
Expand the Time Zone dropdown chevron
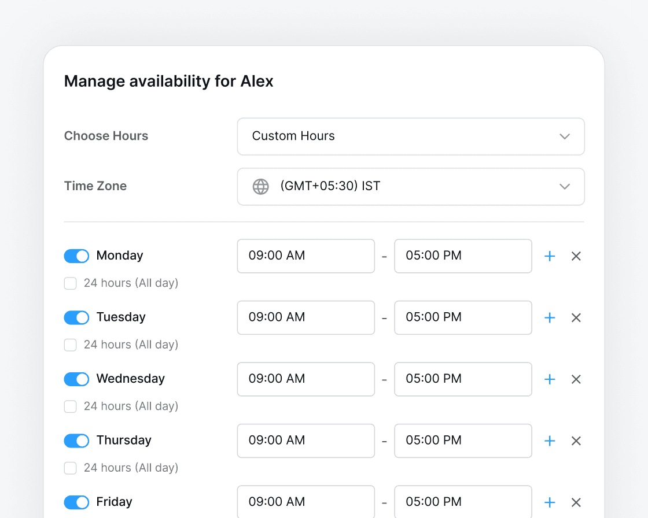click(565, 187)
